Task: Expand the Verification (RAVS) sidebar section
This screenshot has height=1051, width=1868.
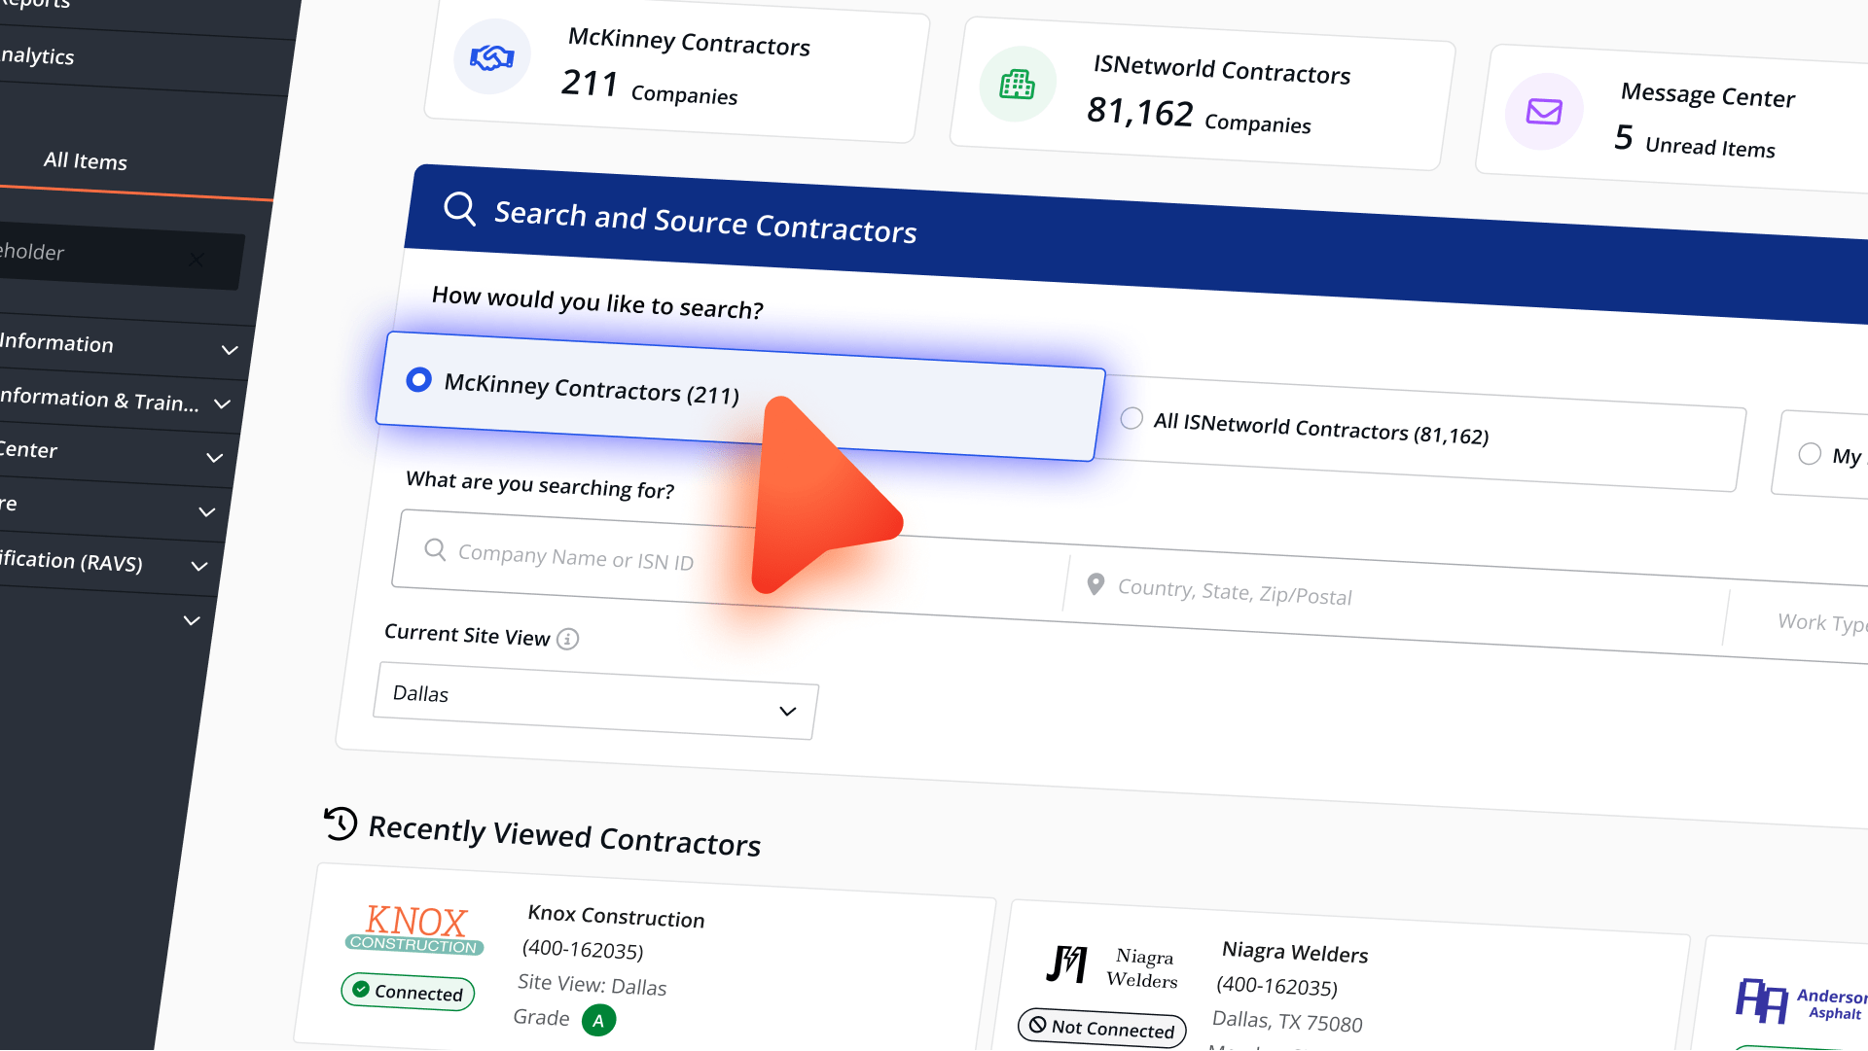Action: (199, 567)
